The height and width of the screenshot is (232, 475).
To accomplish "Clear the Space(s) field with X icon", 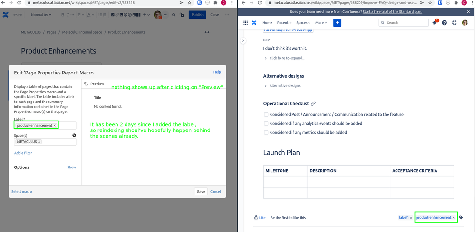I will pyautogui.click(x=74, y=135).
